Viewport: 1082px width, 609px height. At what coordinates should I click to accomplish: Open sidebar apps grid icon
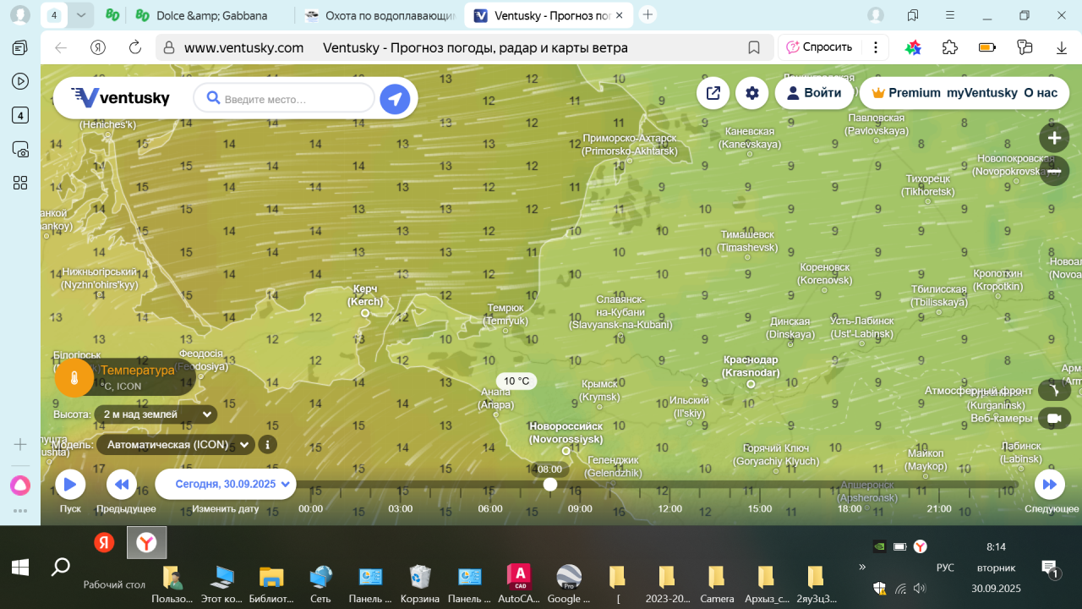pos(20,184)
